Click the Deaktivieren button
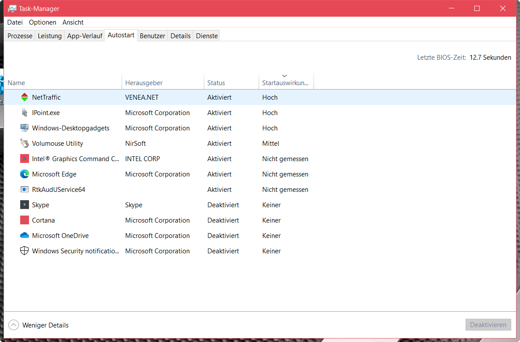 click(x=488, y=325)
